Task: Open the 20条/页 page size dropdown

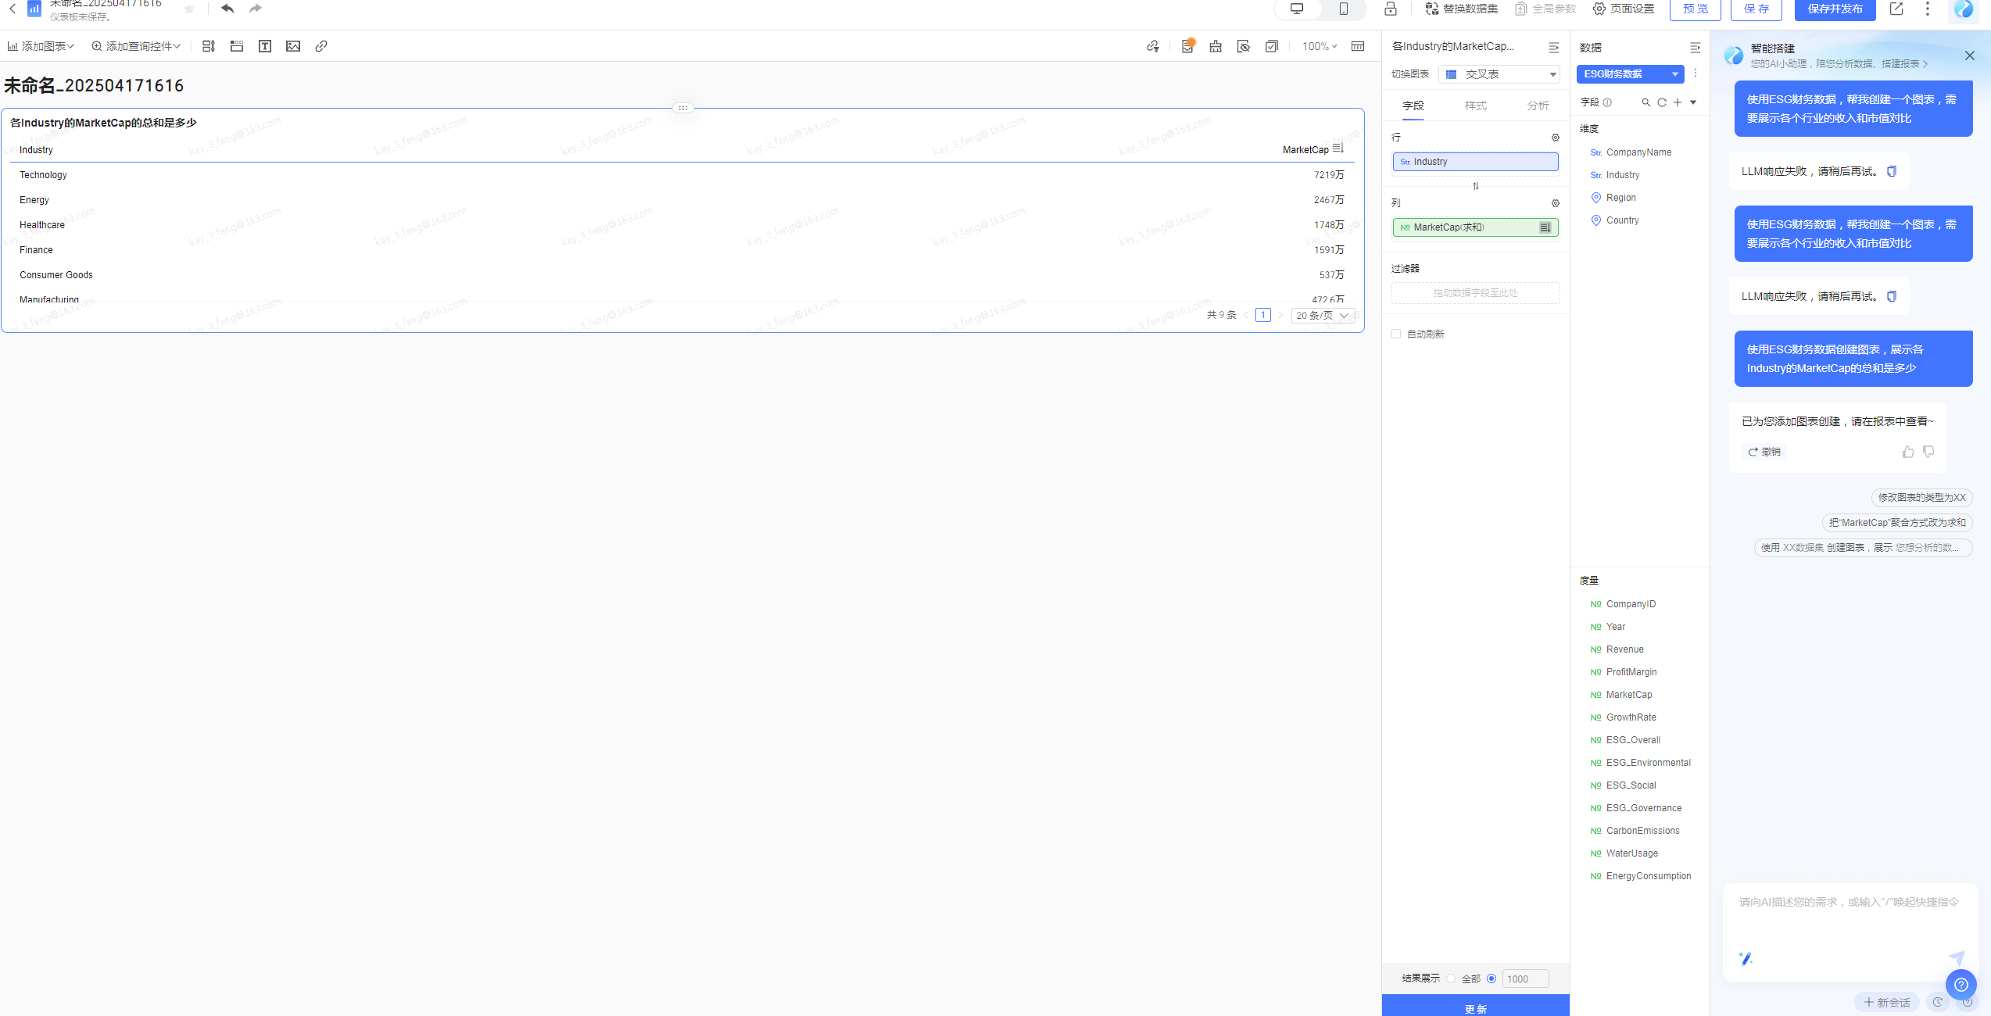Action: (1322, 316)
